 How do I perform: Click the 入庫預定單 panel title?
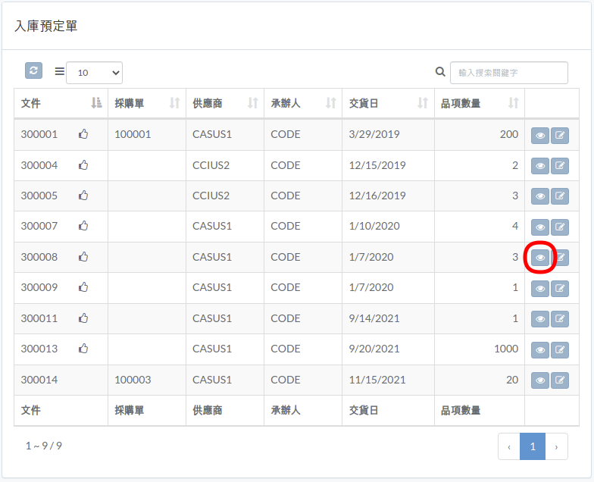(45, 26)
